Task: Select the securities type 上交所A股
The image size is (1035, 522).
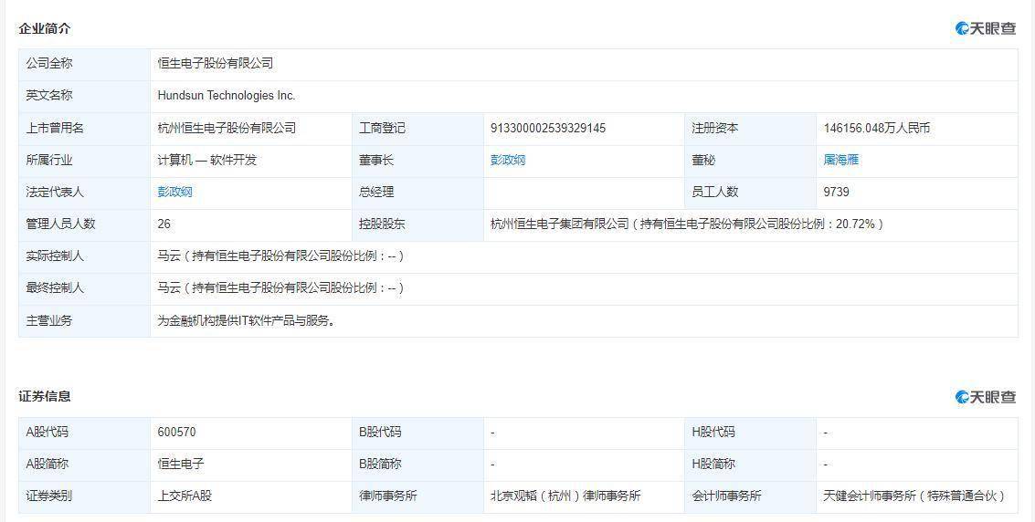Action: click(185, 496)
